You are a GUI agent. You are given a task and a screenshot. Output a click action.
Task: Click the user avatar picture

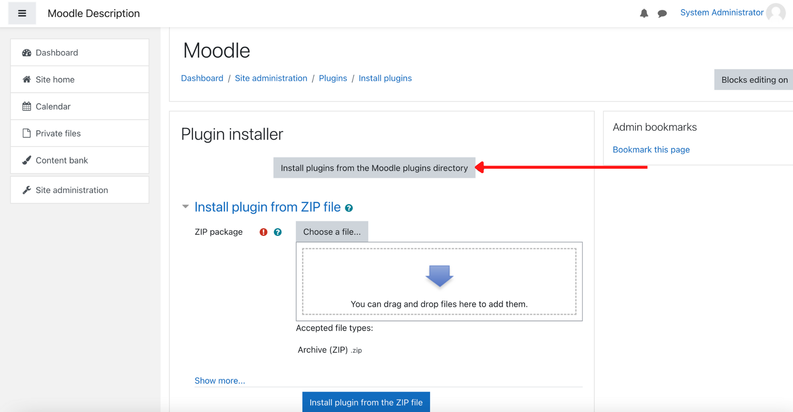pos(776,13)
